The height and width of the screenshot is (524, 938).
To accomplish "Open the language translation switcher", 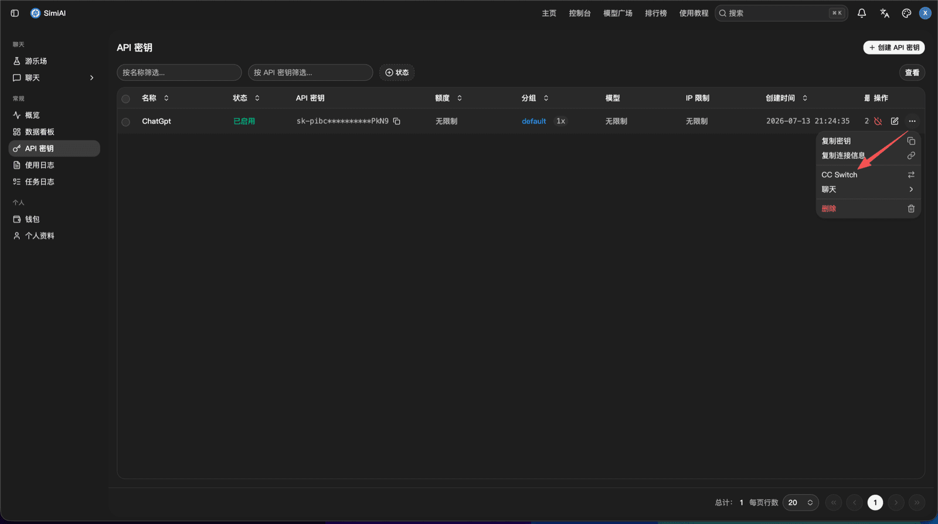I will 885,13.
